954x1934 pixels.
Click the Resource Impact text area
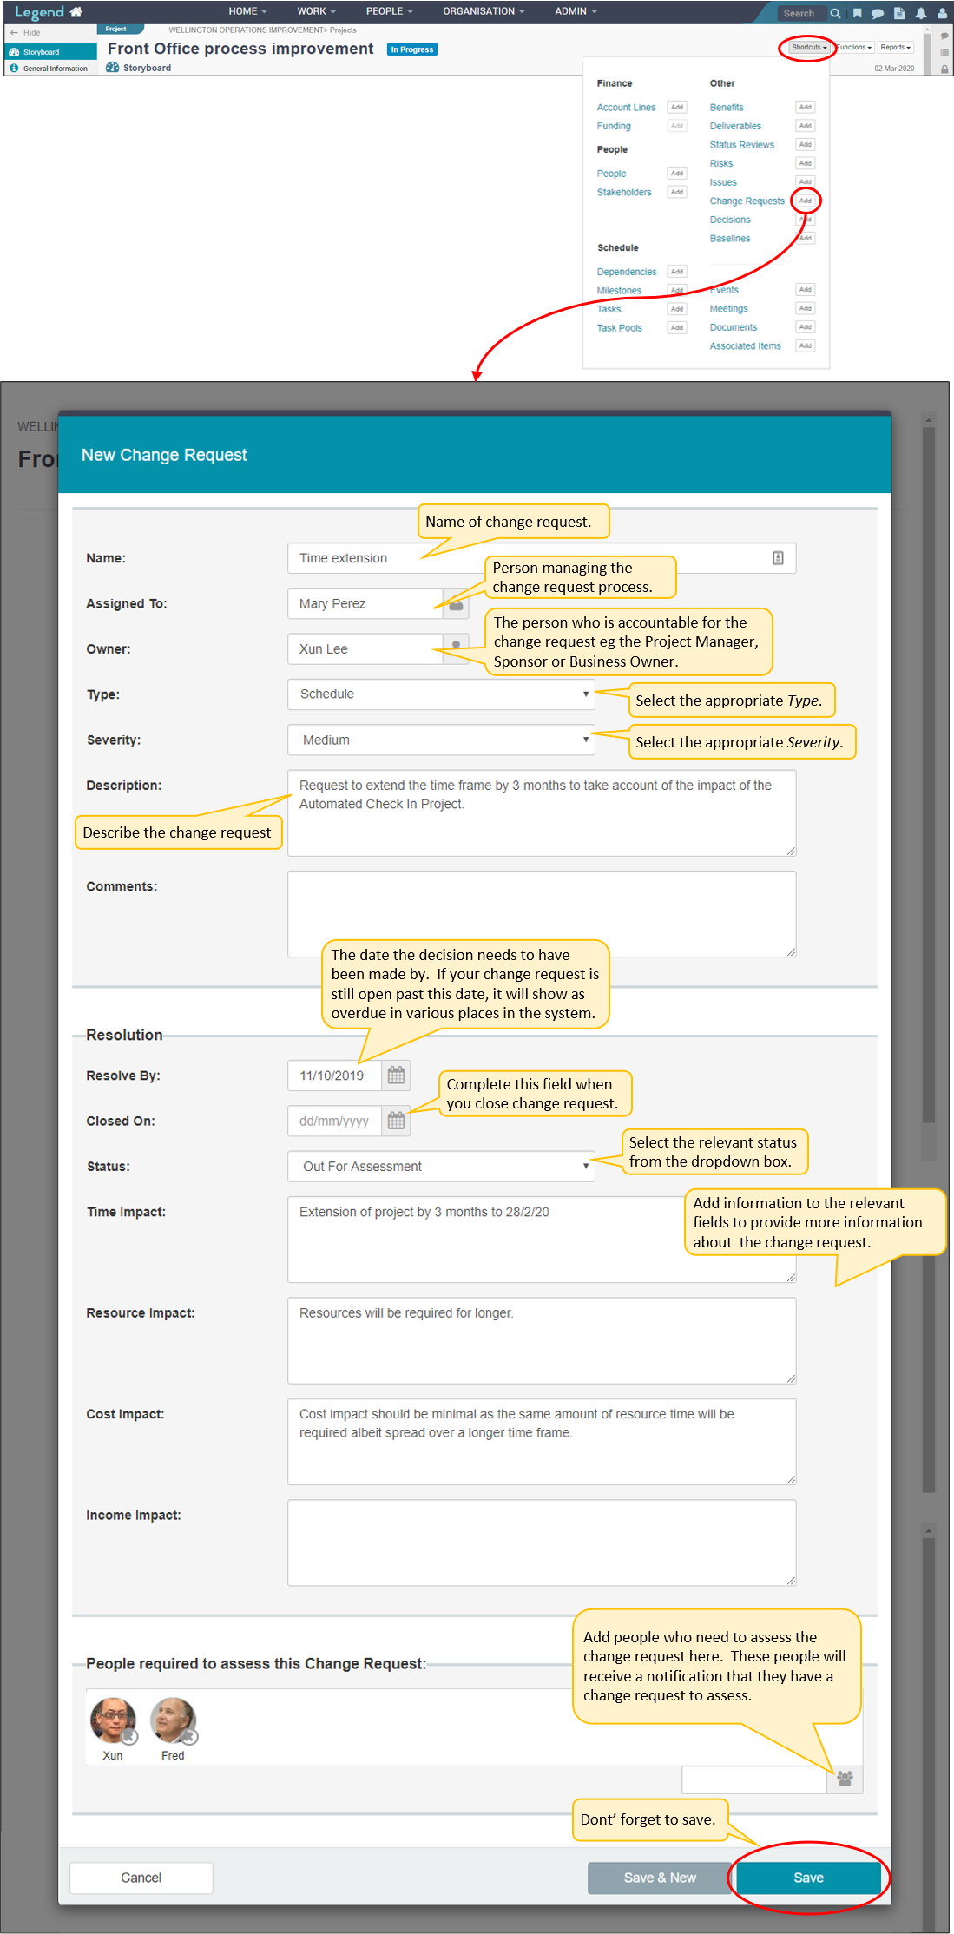click(x=542, y=1340)
